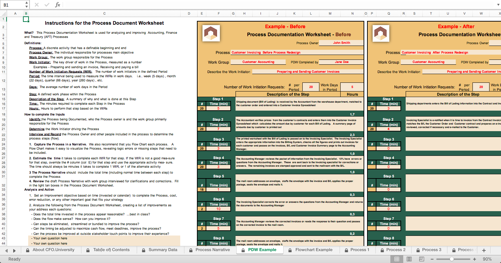Click the select-all corner triangle
Image resolution: width=501 pixels, height=263 pixels.
[x=3, y=14]
